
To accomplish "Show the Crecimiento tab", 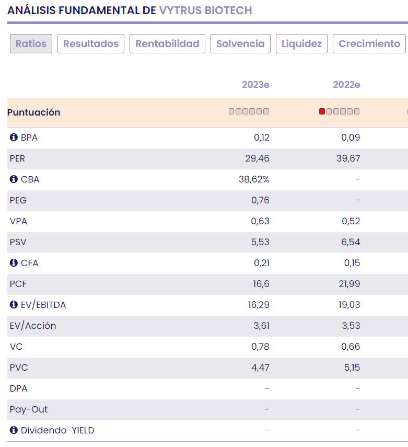I will coord(369,44).
